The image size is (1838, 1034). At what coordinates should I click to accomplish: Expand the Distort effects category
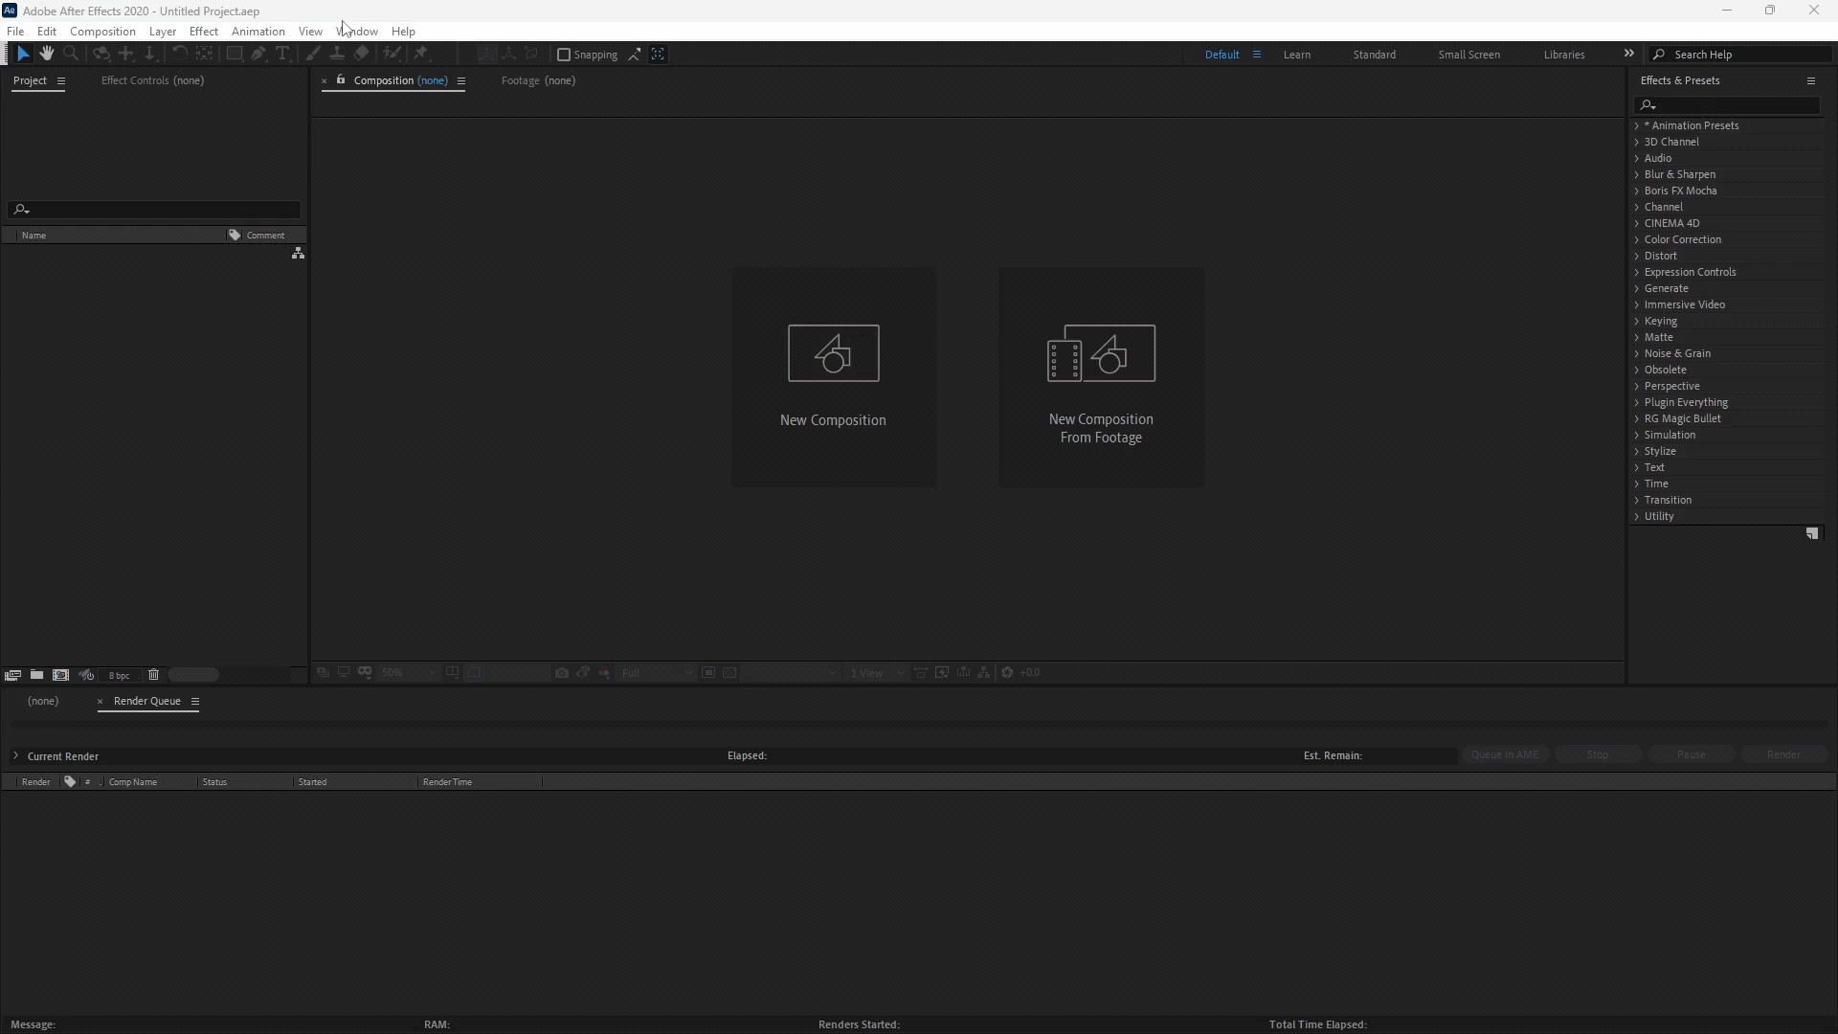click(x=1637, y=256)
